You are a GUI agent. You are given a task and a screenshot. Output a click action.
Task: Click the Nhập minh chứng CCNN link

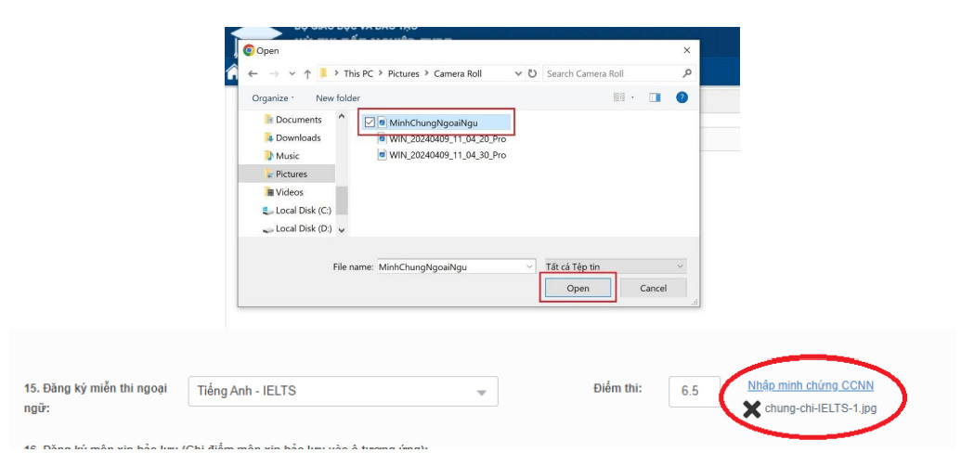(810, 385)
